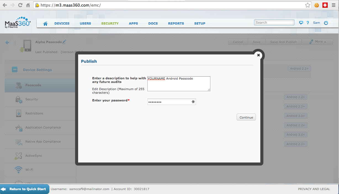Click the Android 2.2+ badge in Device Settings header
The image size is (339, 194).
299,69
